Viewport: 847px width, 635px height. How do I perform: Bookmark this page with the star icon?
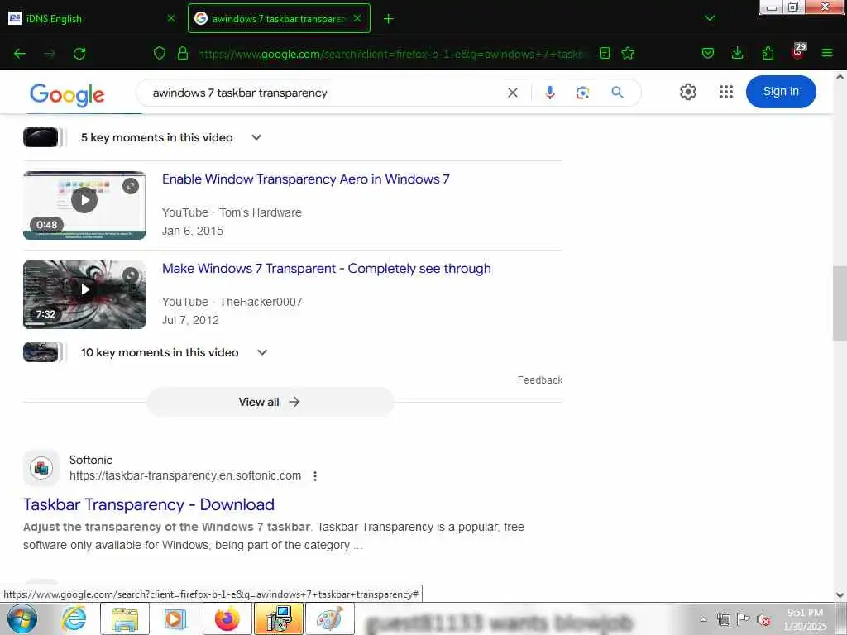click(628, 53)
